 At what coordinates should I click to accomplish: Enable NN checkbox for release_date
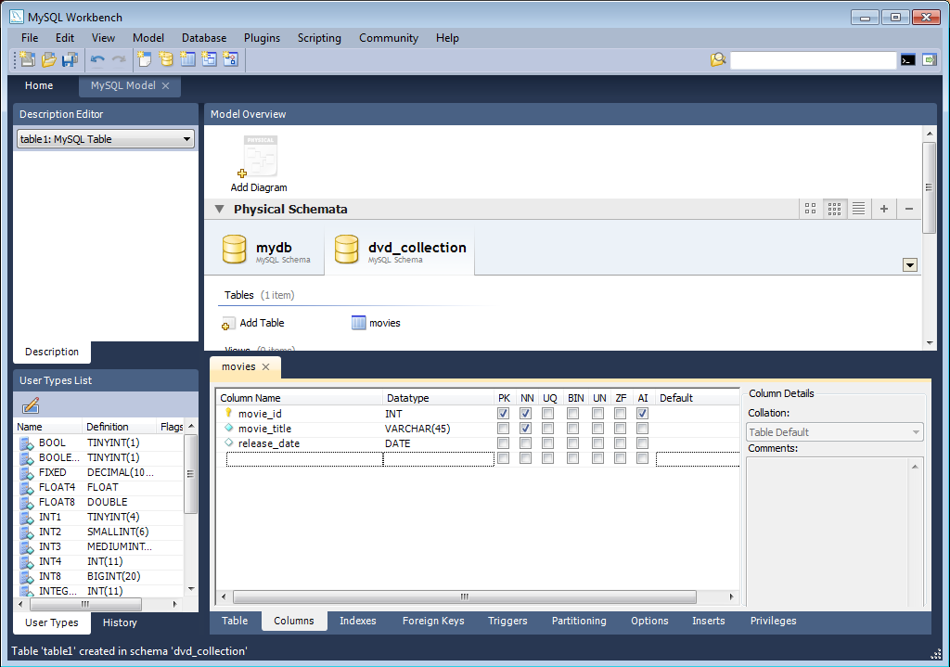pos(526,443)
